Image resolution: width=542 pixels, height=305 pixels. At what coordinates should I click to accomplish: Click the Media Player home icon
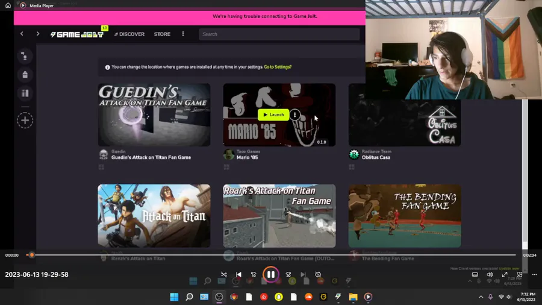8,5
